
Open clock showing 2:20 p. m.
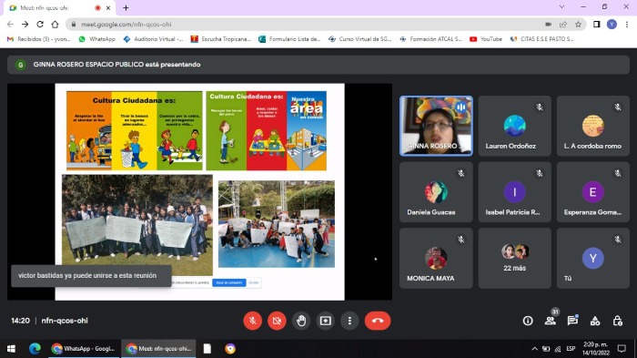coord(595,349)
